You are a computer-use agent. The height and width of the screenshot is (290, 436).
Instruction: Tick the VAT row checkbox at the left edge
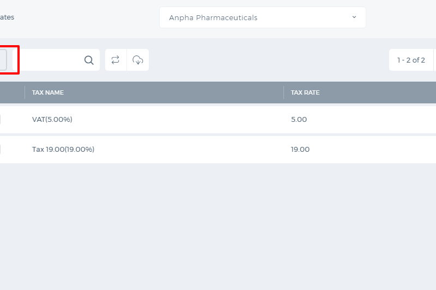click(1, 119)
